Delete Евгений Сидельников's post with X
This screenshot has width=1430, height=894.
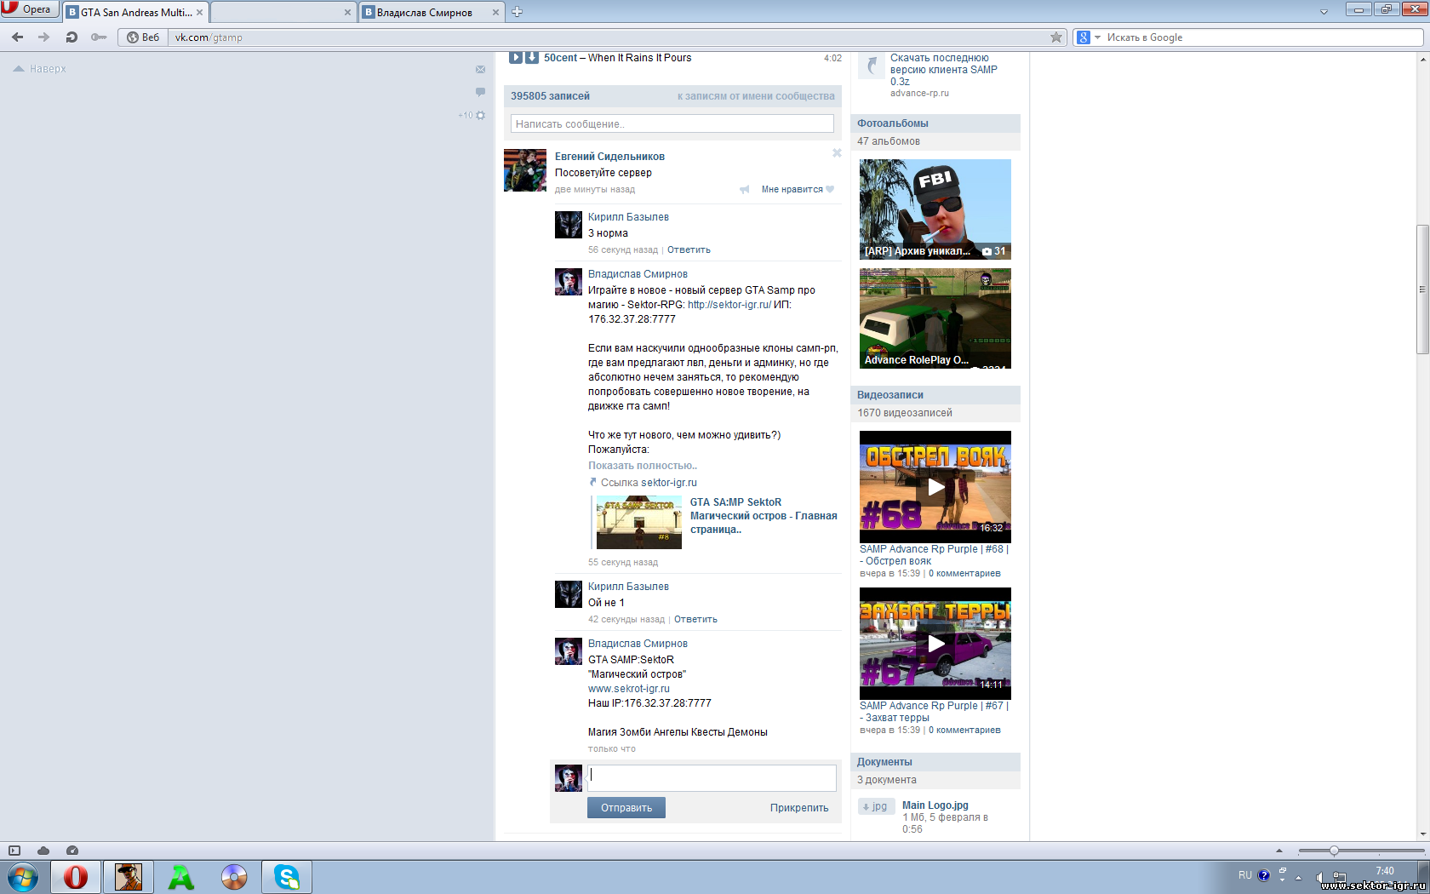(x=837, y=153)
